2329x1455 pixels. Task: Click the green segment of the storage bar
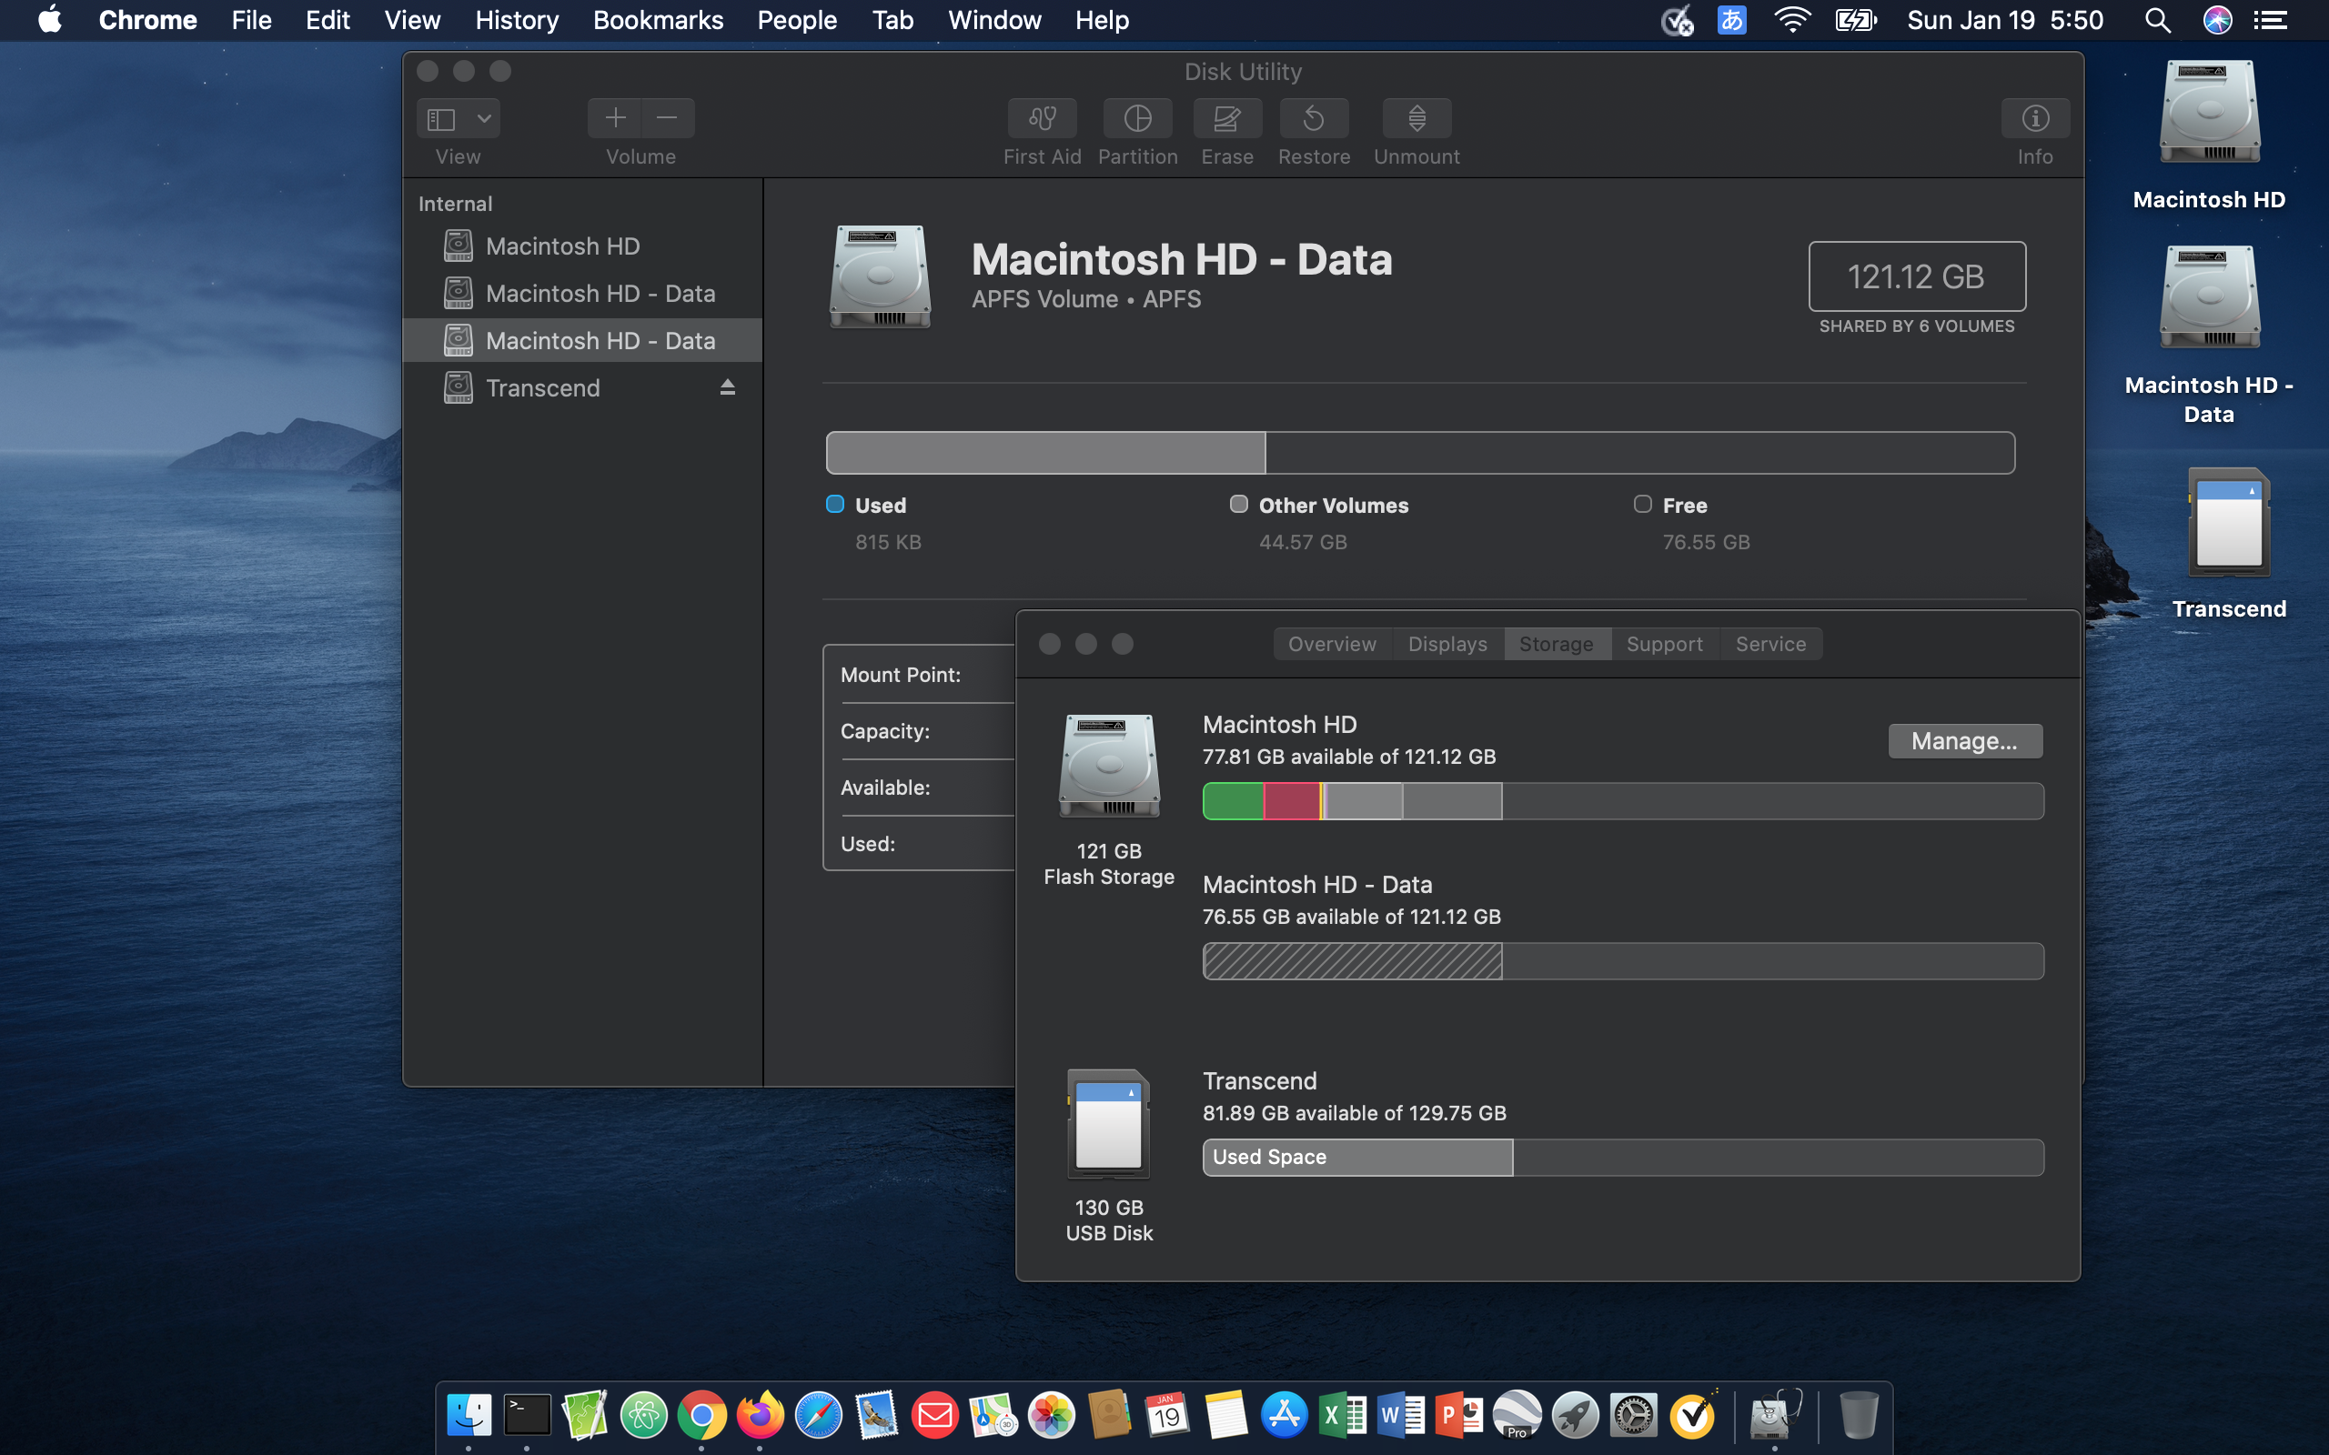[1233, 800]
